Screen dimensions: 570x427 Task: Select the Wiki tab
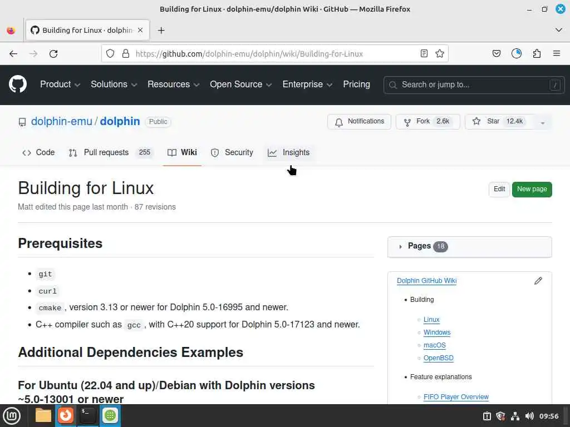pyautogui.click(x=182, y=152)
